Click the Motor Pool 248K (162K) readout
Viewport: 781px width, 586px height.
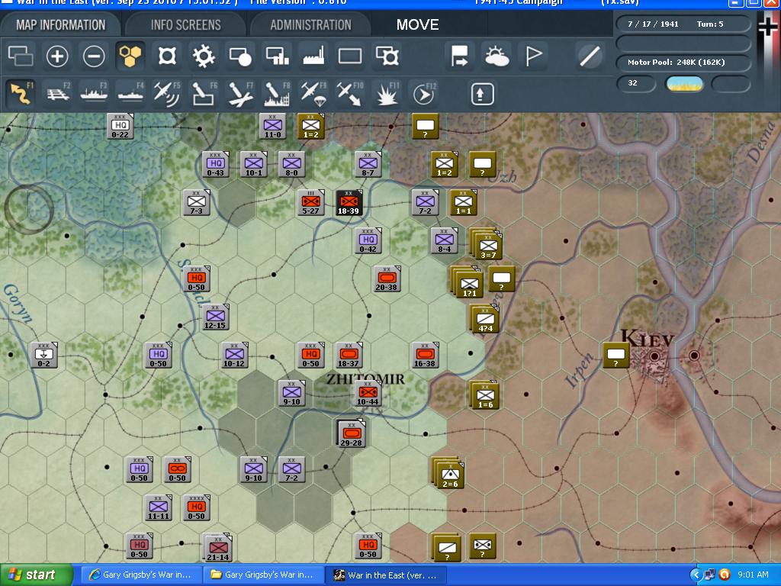point(683,63)
